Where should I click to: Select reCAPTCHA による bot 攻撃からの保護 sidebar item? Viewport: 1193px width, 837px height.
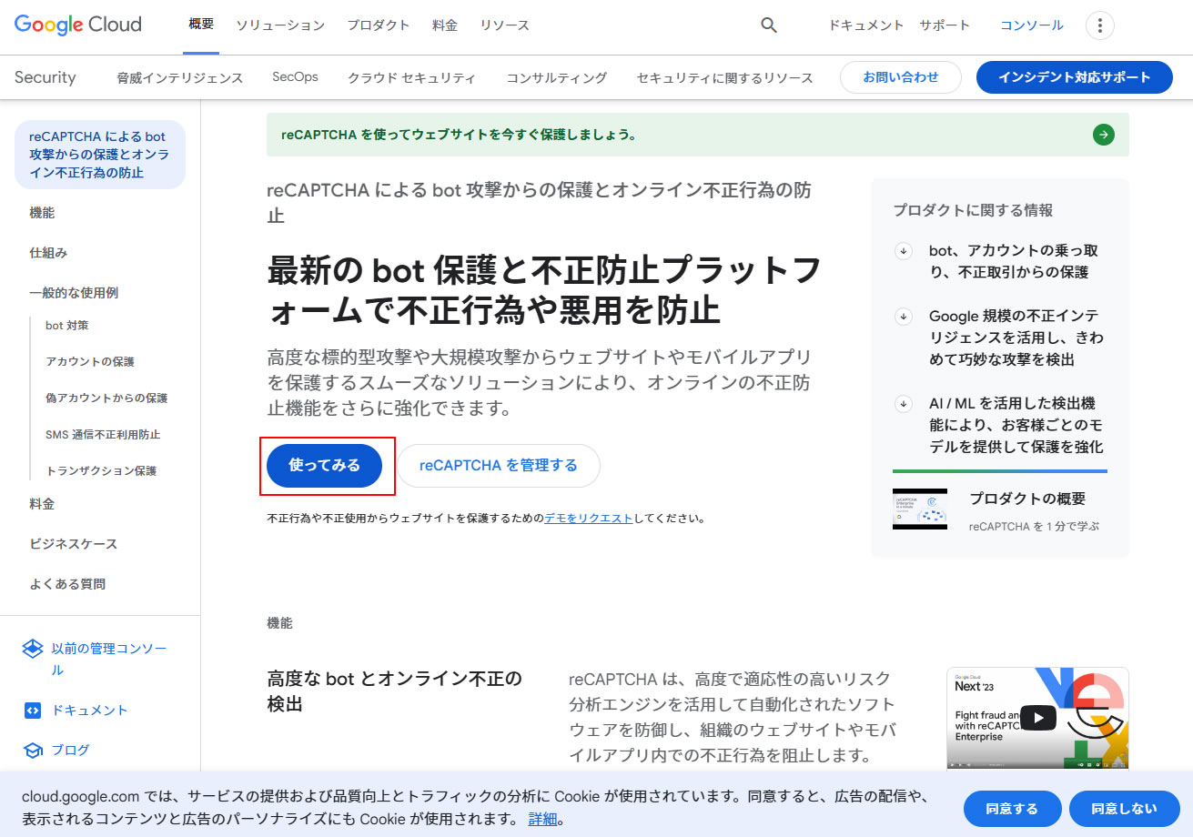[100, 155]
